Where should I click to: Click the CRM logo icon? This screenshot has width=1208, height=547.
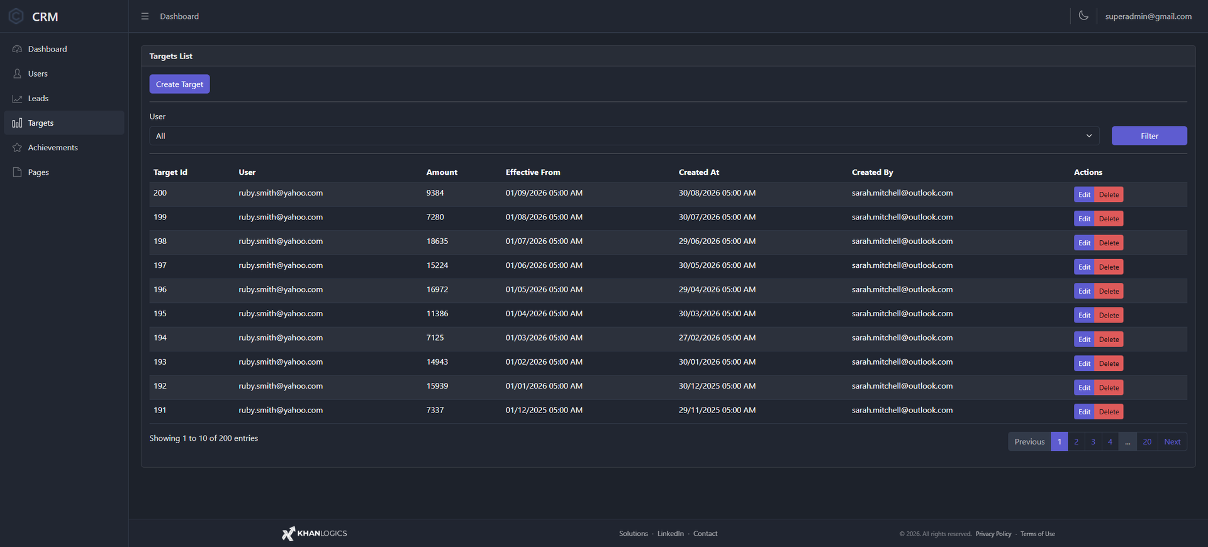tap(16, 16)
